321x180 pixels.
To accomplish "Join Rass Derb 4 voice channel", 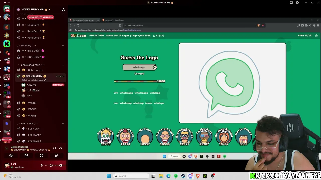I will click(x=41, y=38).
